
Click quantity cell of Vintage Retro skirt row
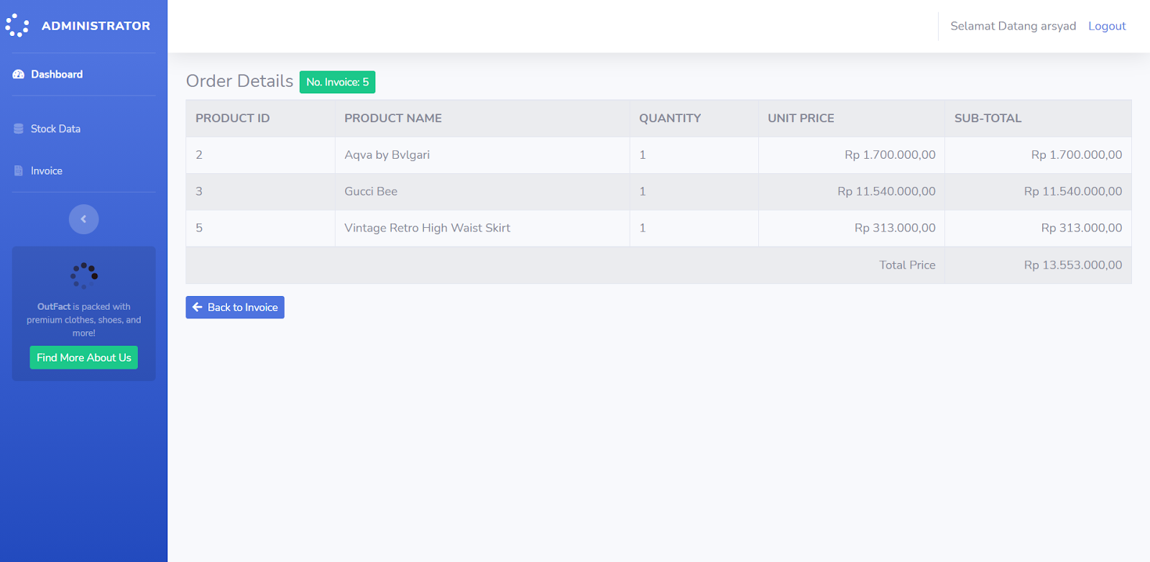694,228
